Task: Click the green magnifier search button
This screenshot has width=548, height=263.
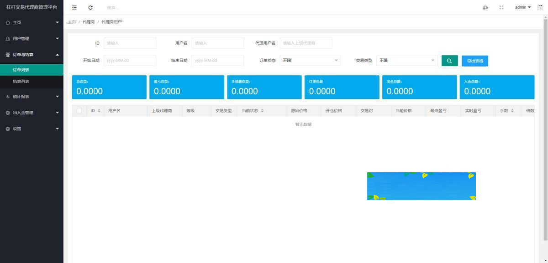Action: click(x=449, y=60)
